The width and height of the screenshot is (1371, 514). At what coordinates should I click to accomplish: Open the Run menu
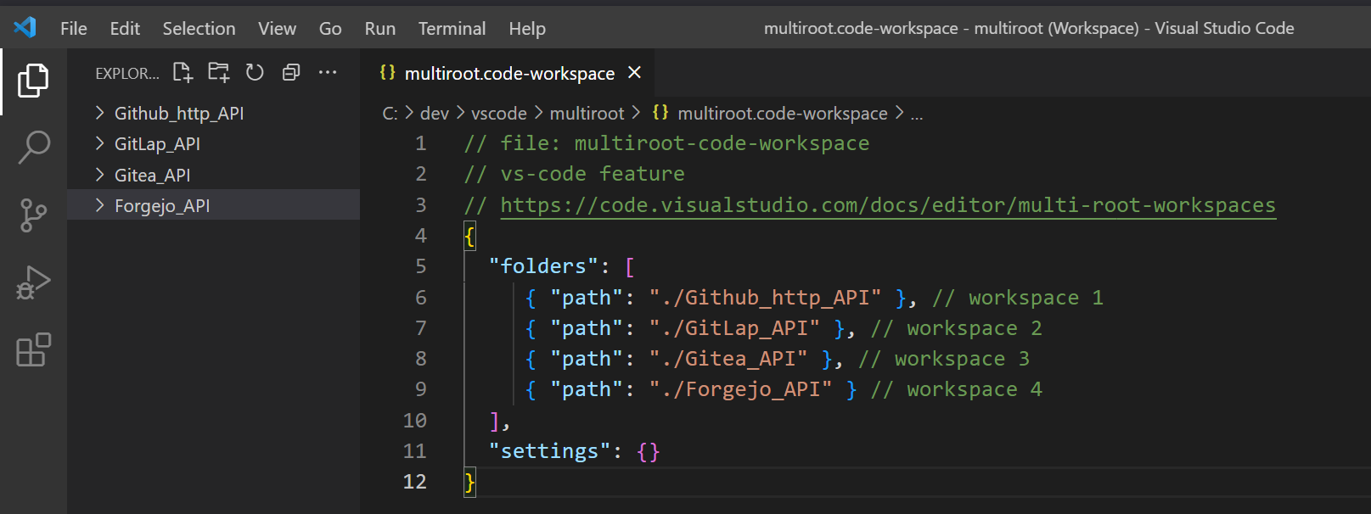(379, 28)
